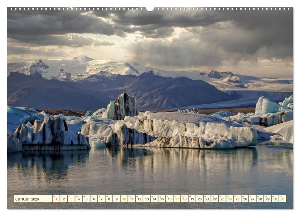300x216 pixels.
Task: Click Sunday 11 in calendar strip
Action: [132, 199]
